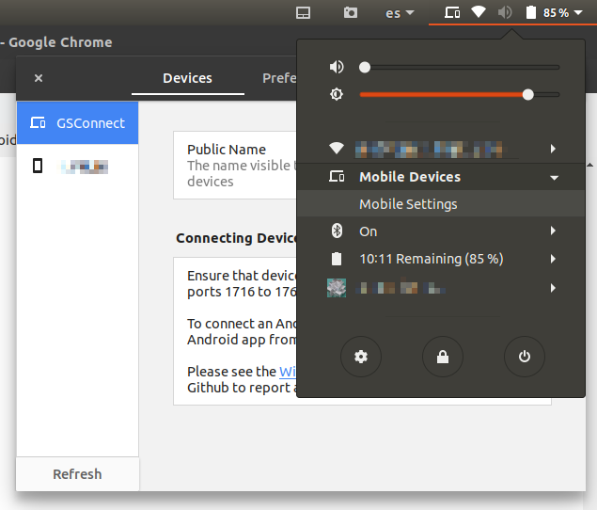Click the brightness slider handle
Viewport: 597px width, 510px height.
[527, 94]
